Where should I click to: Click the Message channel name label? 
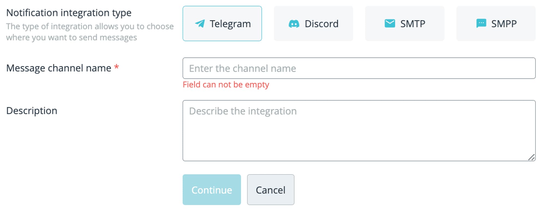tap(59, 68)
